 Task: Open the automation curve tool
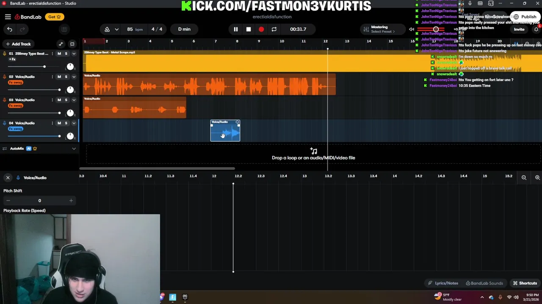pyautogui.click(x=61, y=44)
